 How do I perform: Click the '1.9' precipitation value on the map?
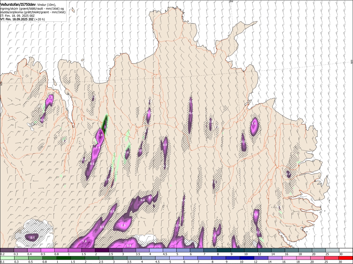100,135
